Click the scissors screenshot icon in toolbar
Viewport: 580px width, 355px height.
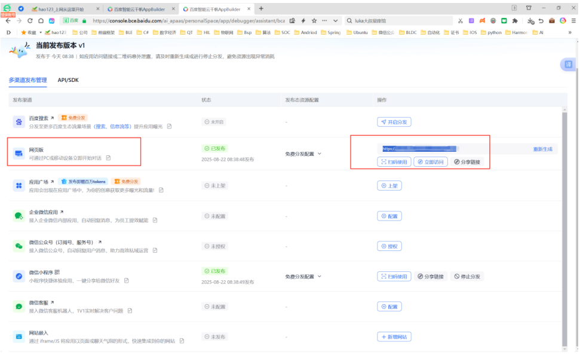460,21
